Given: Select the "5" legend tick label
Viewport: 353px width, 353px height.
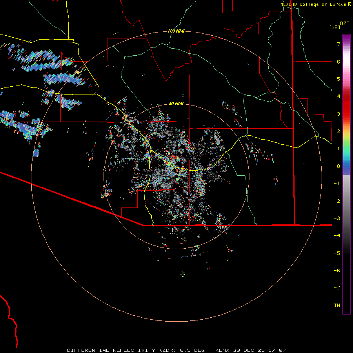Looking at the screenshot, I should tap(338, 79).
